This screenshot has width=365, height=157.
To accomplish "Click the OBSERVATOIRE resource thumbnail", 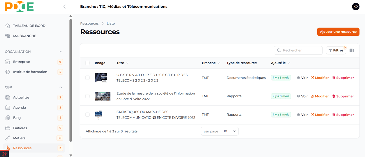I will (101, 78).
